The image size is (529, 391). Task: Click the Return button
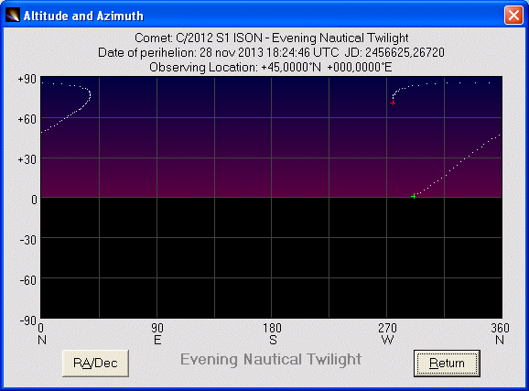(x=447, y=363)
